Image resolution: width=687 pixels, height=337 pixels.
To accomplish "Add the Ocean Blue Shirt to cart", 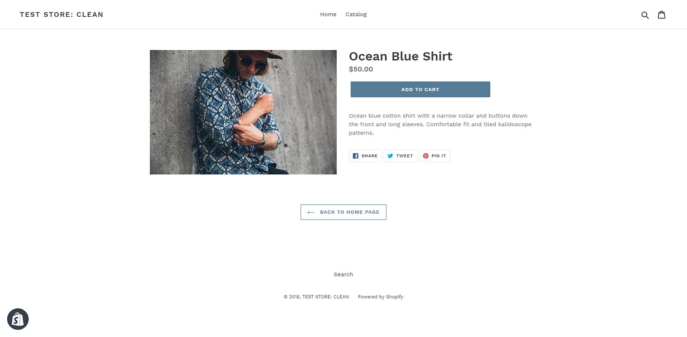I will pos(420,90).
